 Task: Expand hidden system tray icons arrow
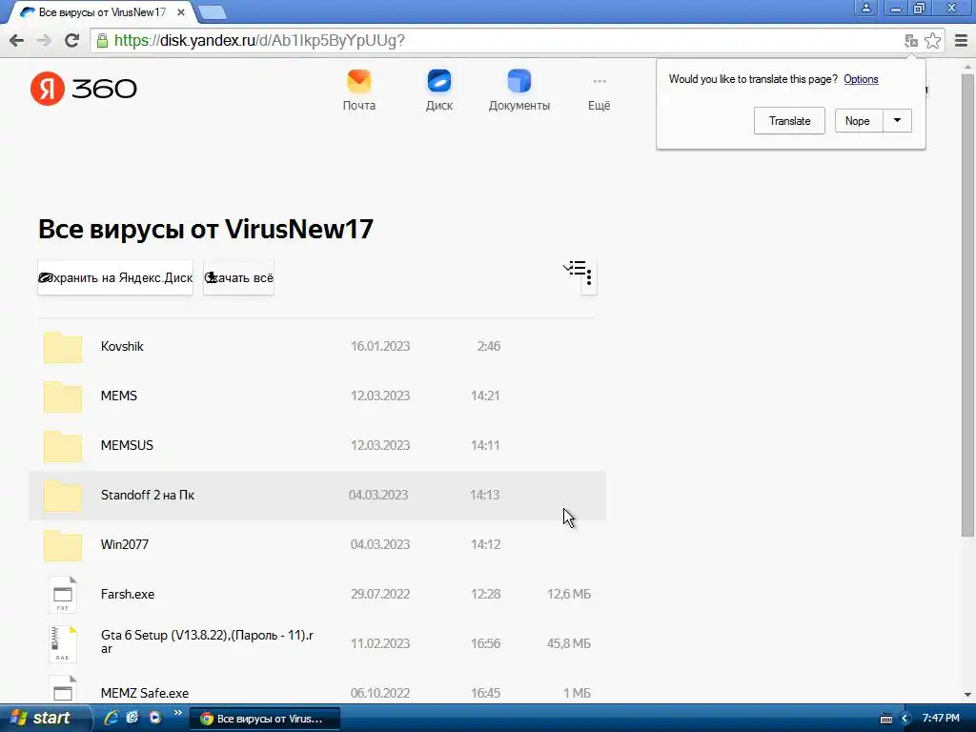(x=905, y=719)
